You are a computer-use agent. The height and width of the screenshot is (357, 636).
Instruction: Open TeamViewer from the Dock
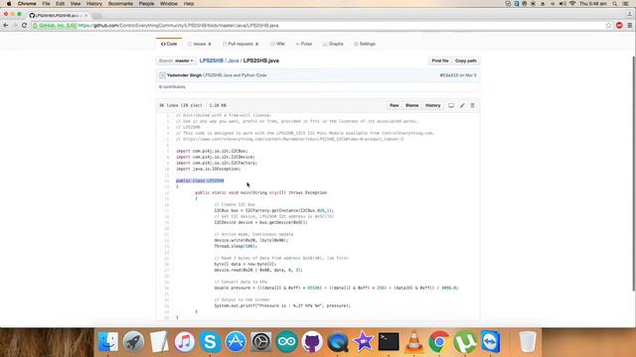pos(490,341)
